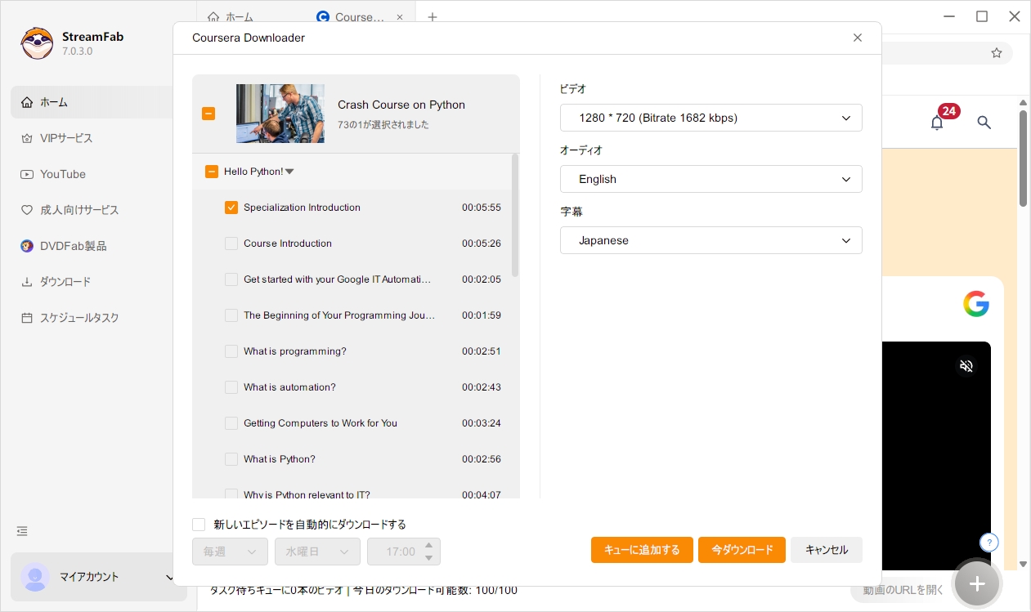Click the blue help question mark icon
This screenshot has height=612, width=1031.
click(x=989, y=543)
